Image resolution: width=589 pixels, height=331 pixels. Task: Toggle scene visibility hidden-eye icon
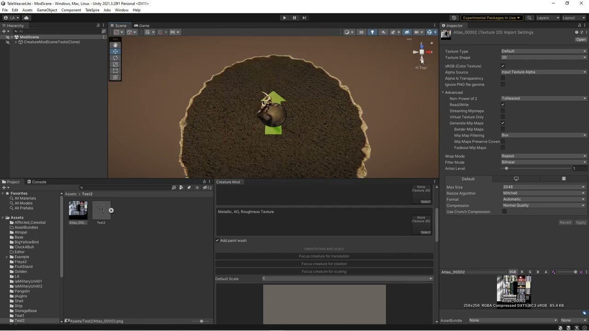coord(407,32)
